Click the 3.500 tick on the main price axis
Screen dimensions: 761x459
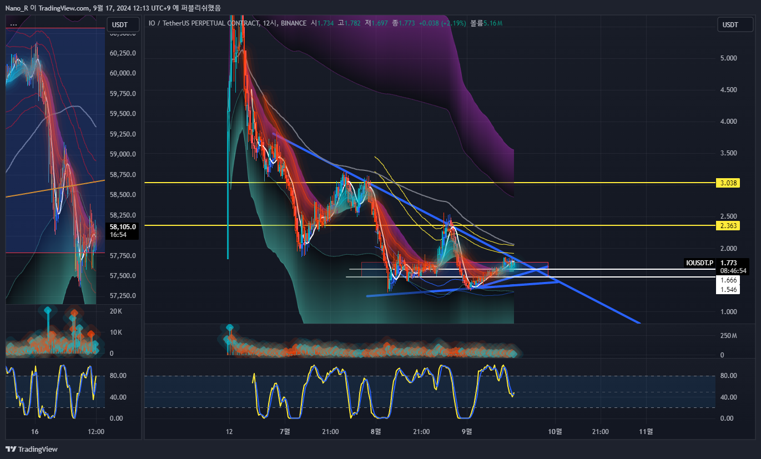tap(728, 153)
